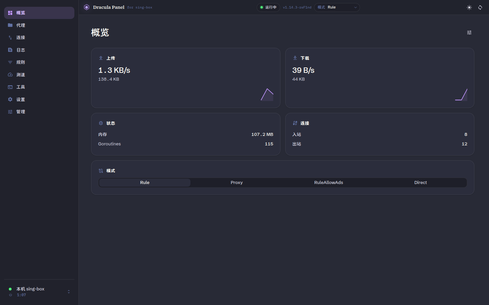
Task: Click the Dracula Panel hexagon logo
Action: tap(87, 7)
